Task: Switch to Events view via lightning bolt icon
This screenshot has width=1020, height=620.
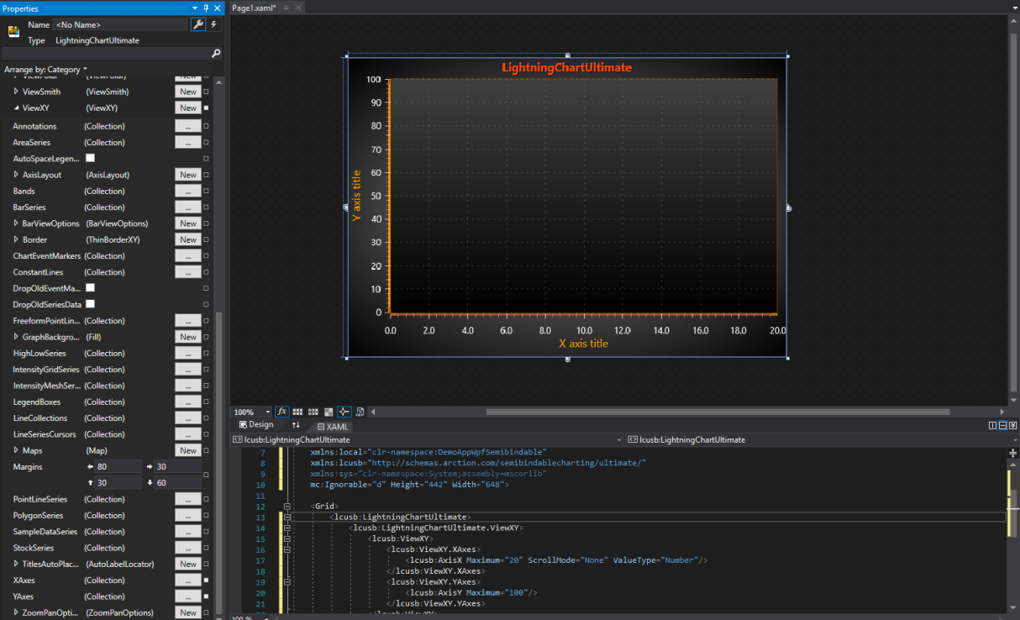Action: [213, 25]
